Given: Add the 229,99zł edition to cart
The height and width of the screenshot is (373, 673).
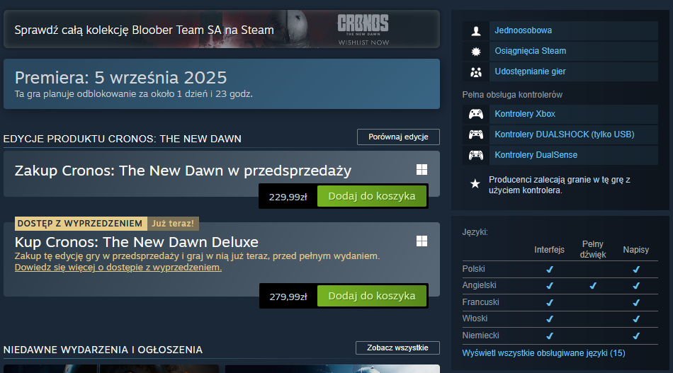Looking at the screenshot, I should click(x=372, y=196).
